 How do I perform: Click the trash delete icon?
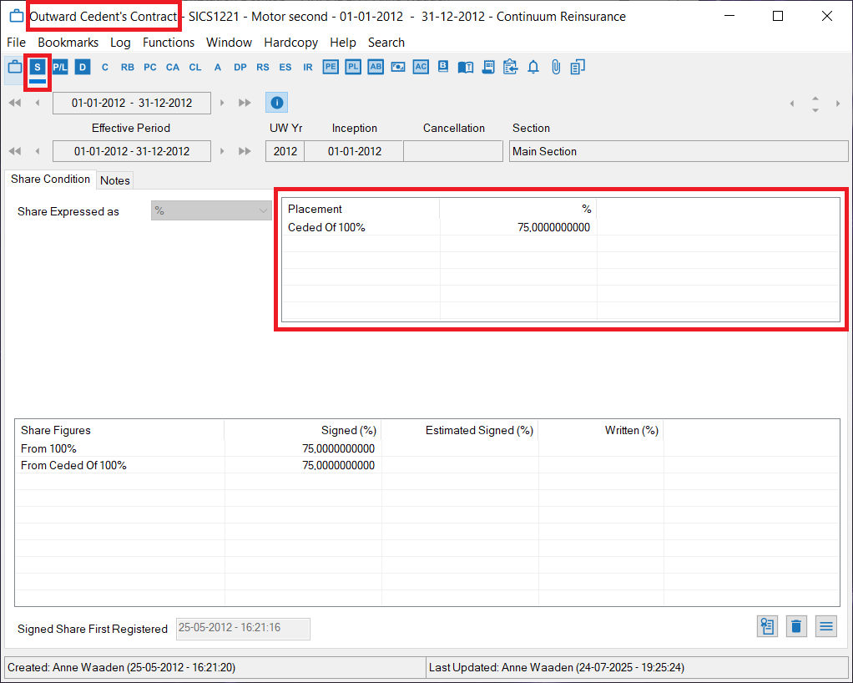(x=796, y=626)
